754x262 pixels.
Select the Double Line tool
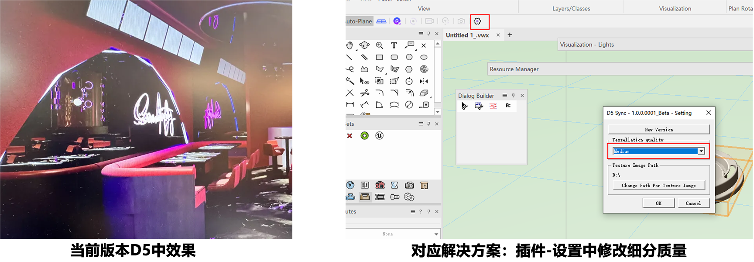[364, 57]
